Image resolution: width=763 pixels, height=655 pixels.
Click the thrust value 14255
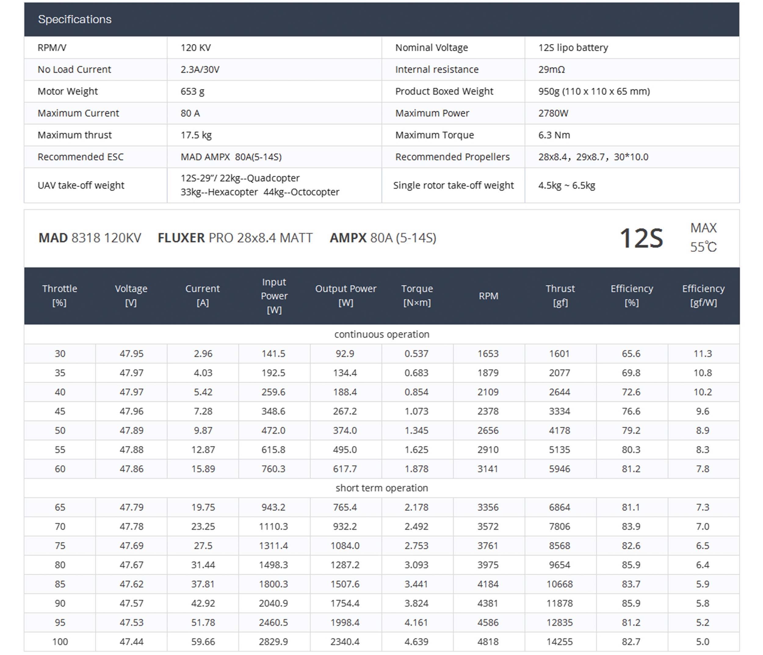(x=559, y=642)
